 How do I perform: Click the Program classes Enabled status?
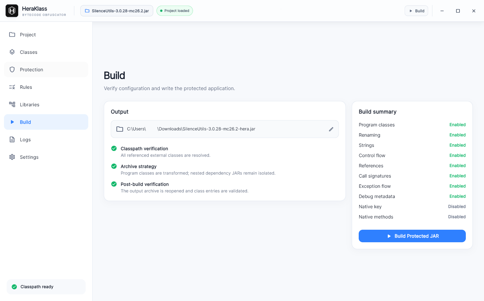click(458, 125)
